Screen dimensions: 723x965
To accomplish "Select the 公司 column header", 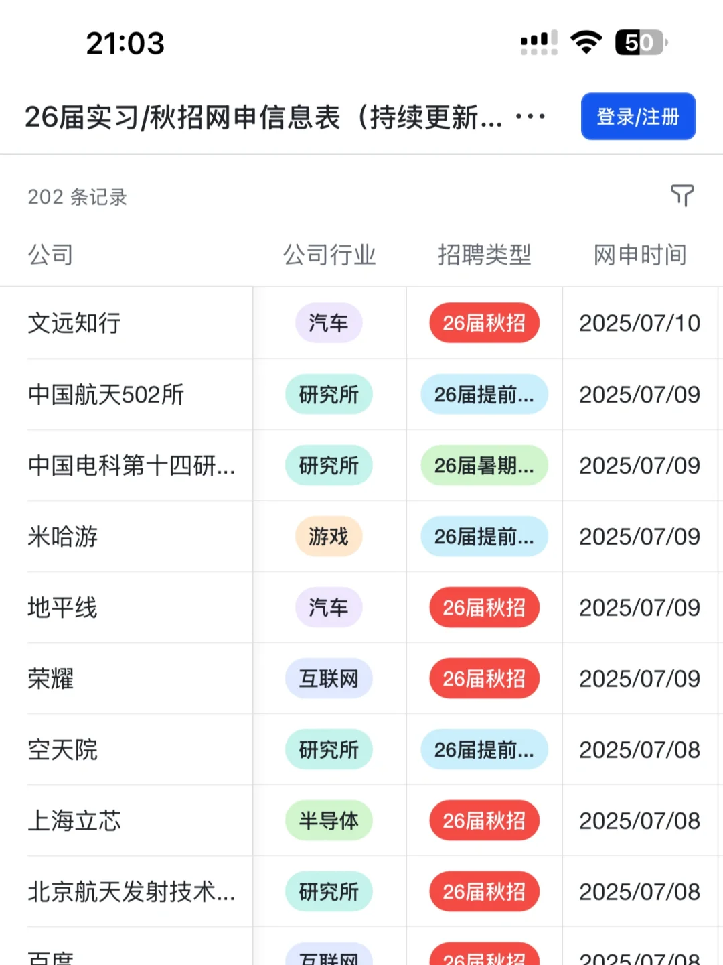I will (x=50, y=255).
